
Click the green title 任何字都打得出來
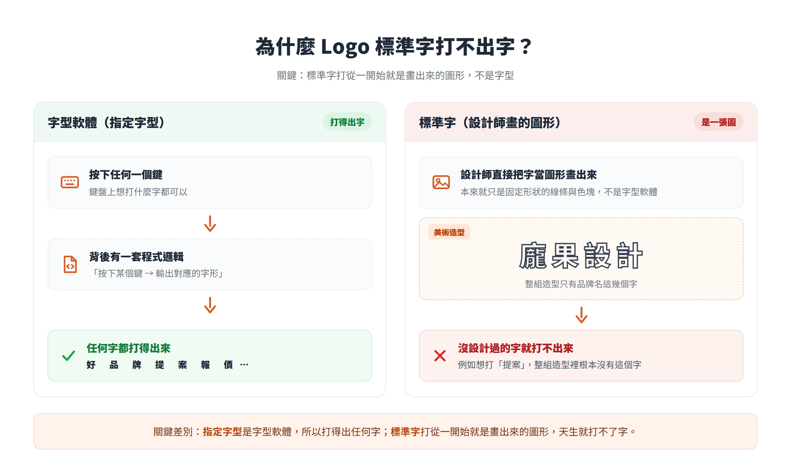click(128, 348)
